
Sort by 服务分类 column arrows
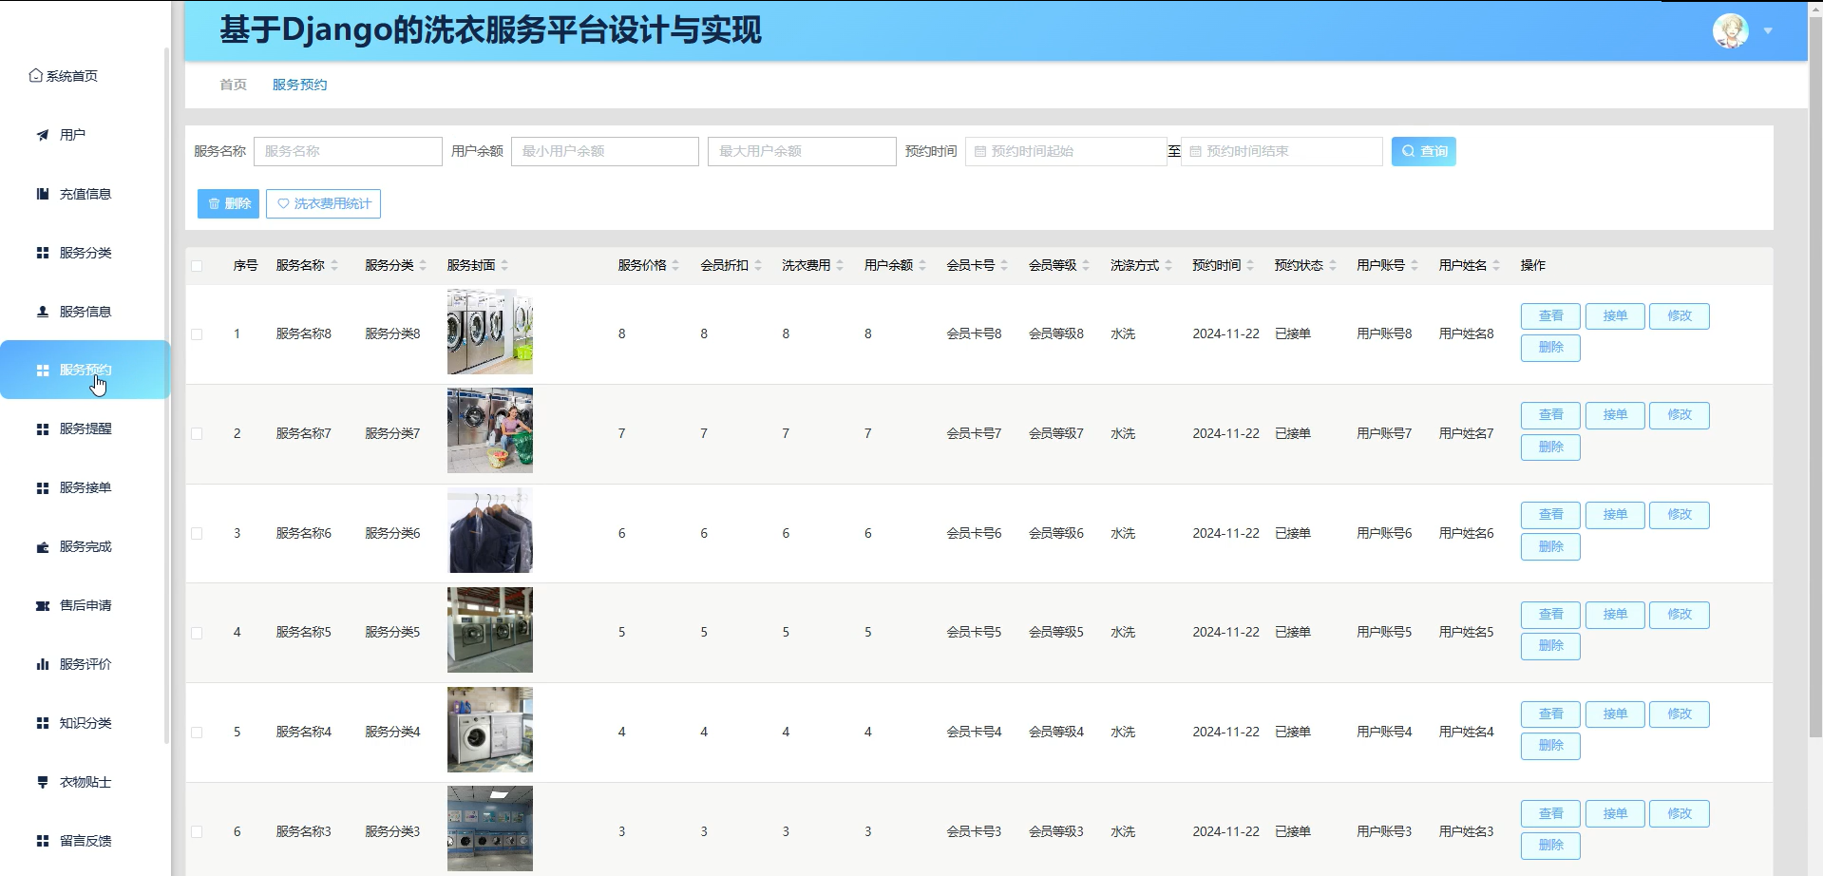pyautogui.click(x=423, y=266)
